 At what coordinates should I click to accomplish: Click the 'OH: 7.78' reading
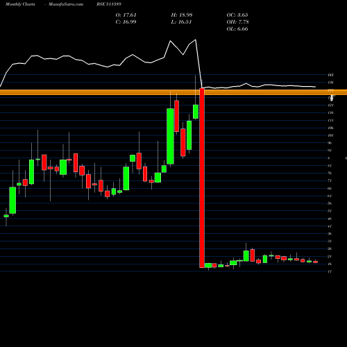[237, 22]
